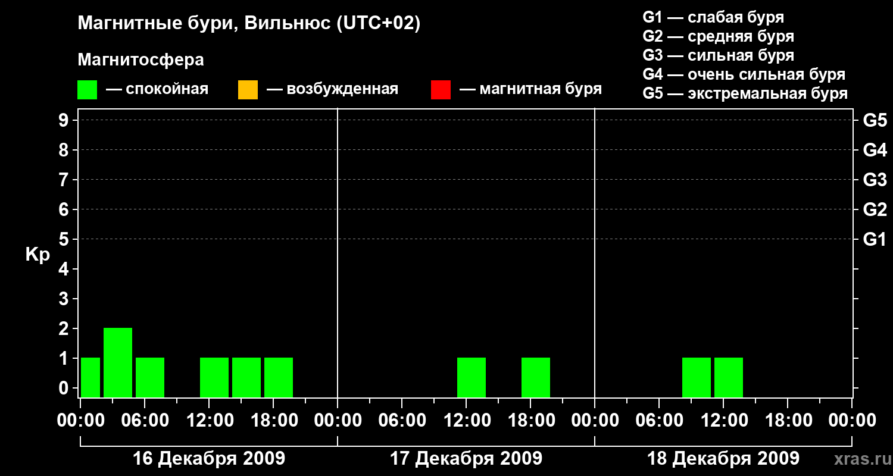The width and height of the screenshot is (893, 476).
Task: Click the G4 label on the right axis
Action: (x=875, y=151)
